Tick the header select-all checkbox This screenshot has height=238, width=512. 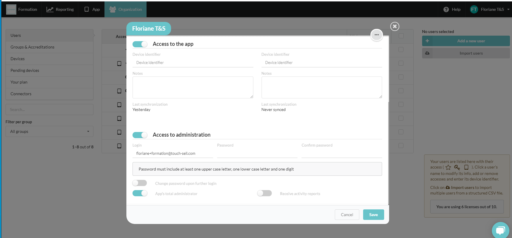[x=401, y=36]
